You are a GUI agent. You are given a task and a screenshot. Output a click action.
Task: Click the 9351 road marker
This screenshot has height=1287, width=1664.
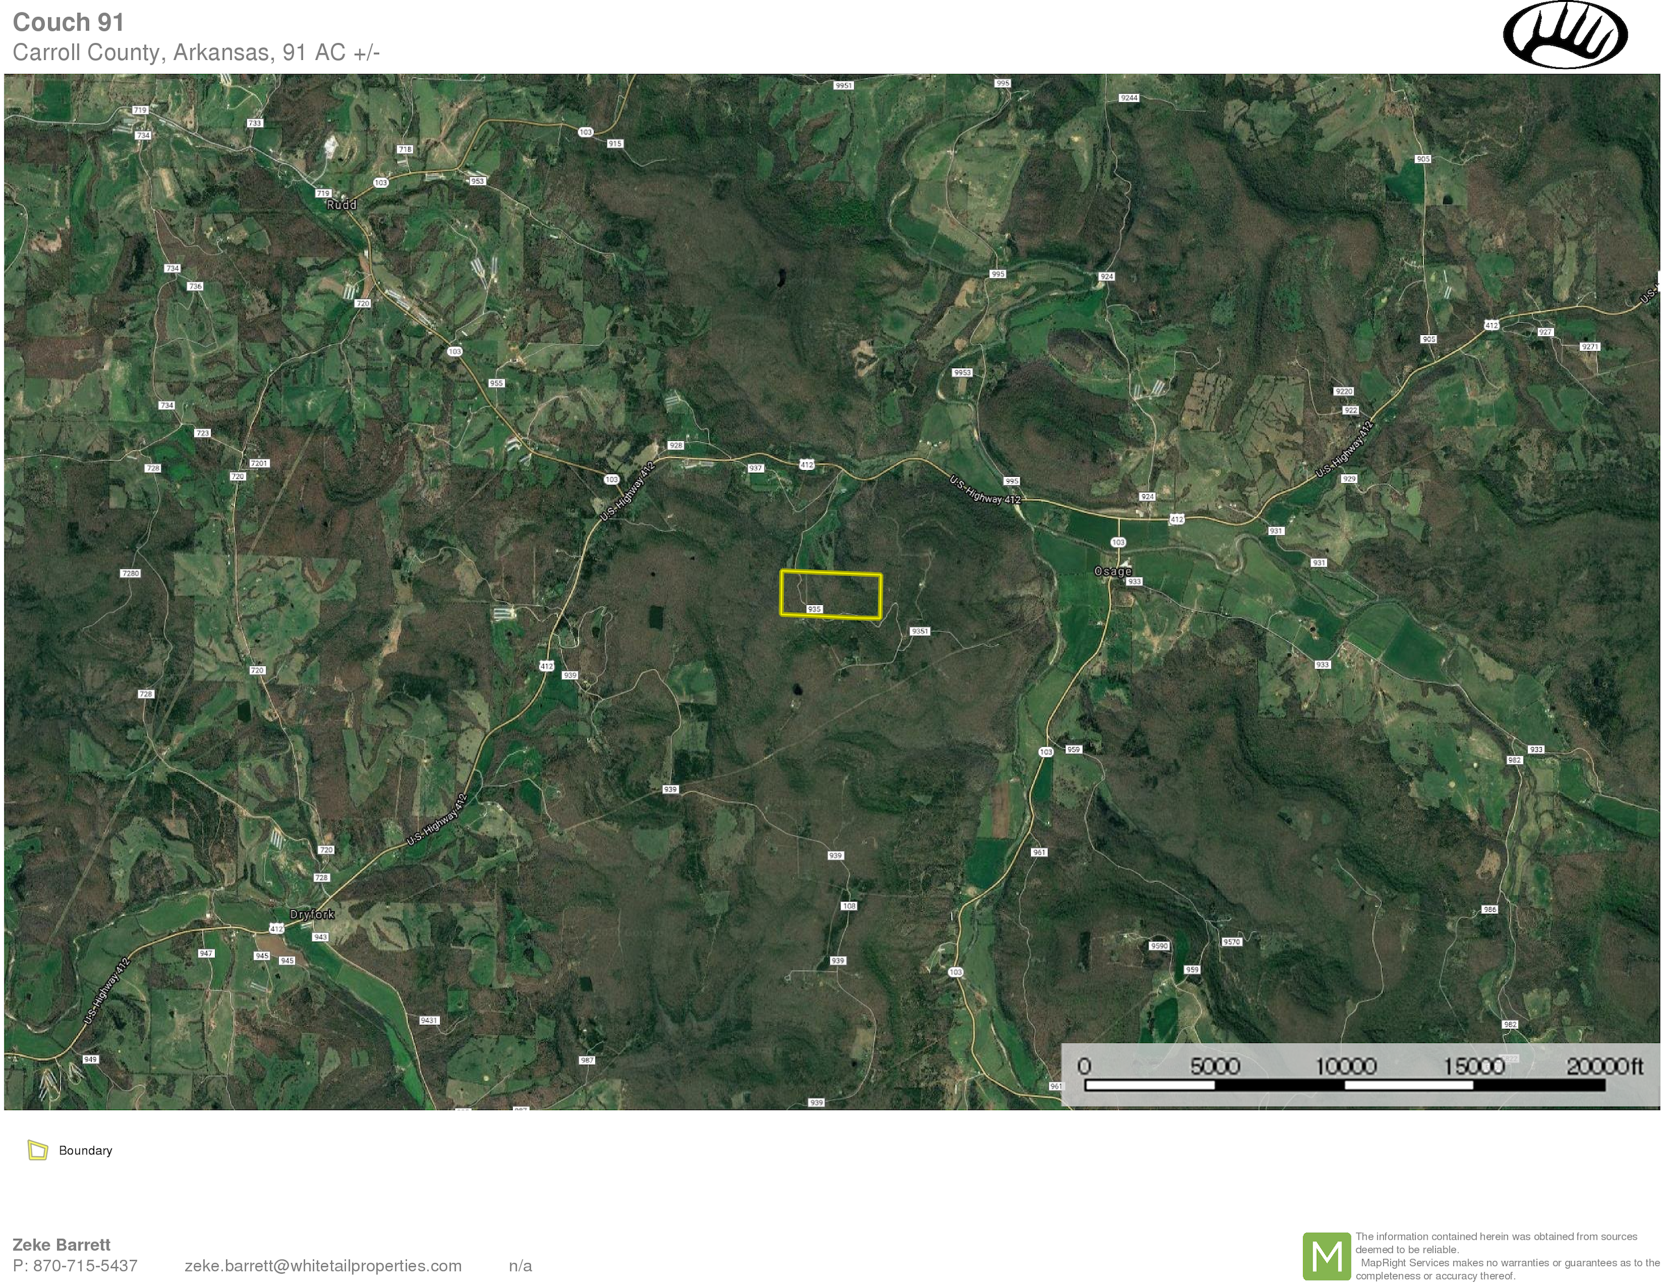(x=920, y=631)
